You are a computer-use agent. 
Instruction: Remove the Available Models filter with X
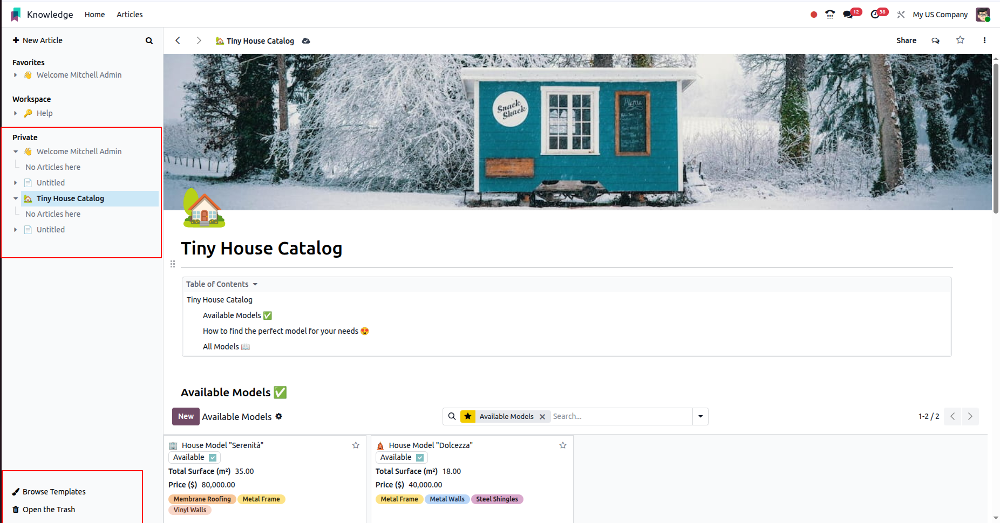tap(542, 417)
